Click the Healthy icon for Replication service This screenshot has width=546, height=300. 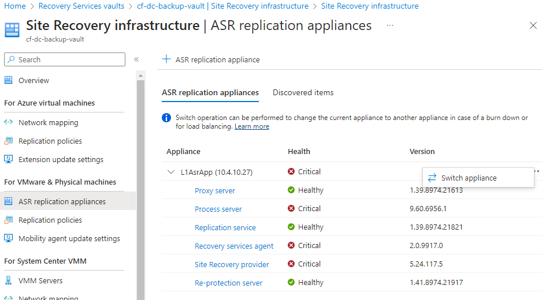291,227
